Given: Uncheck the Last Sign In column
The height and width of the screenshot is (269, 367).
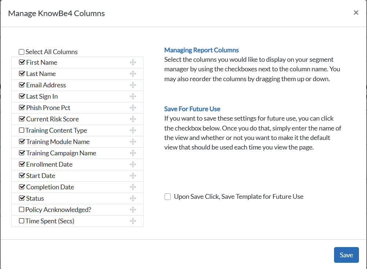Looking at the screenshot, I should [x=22, y=96].
